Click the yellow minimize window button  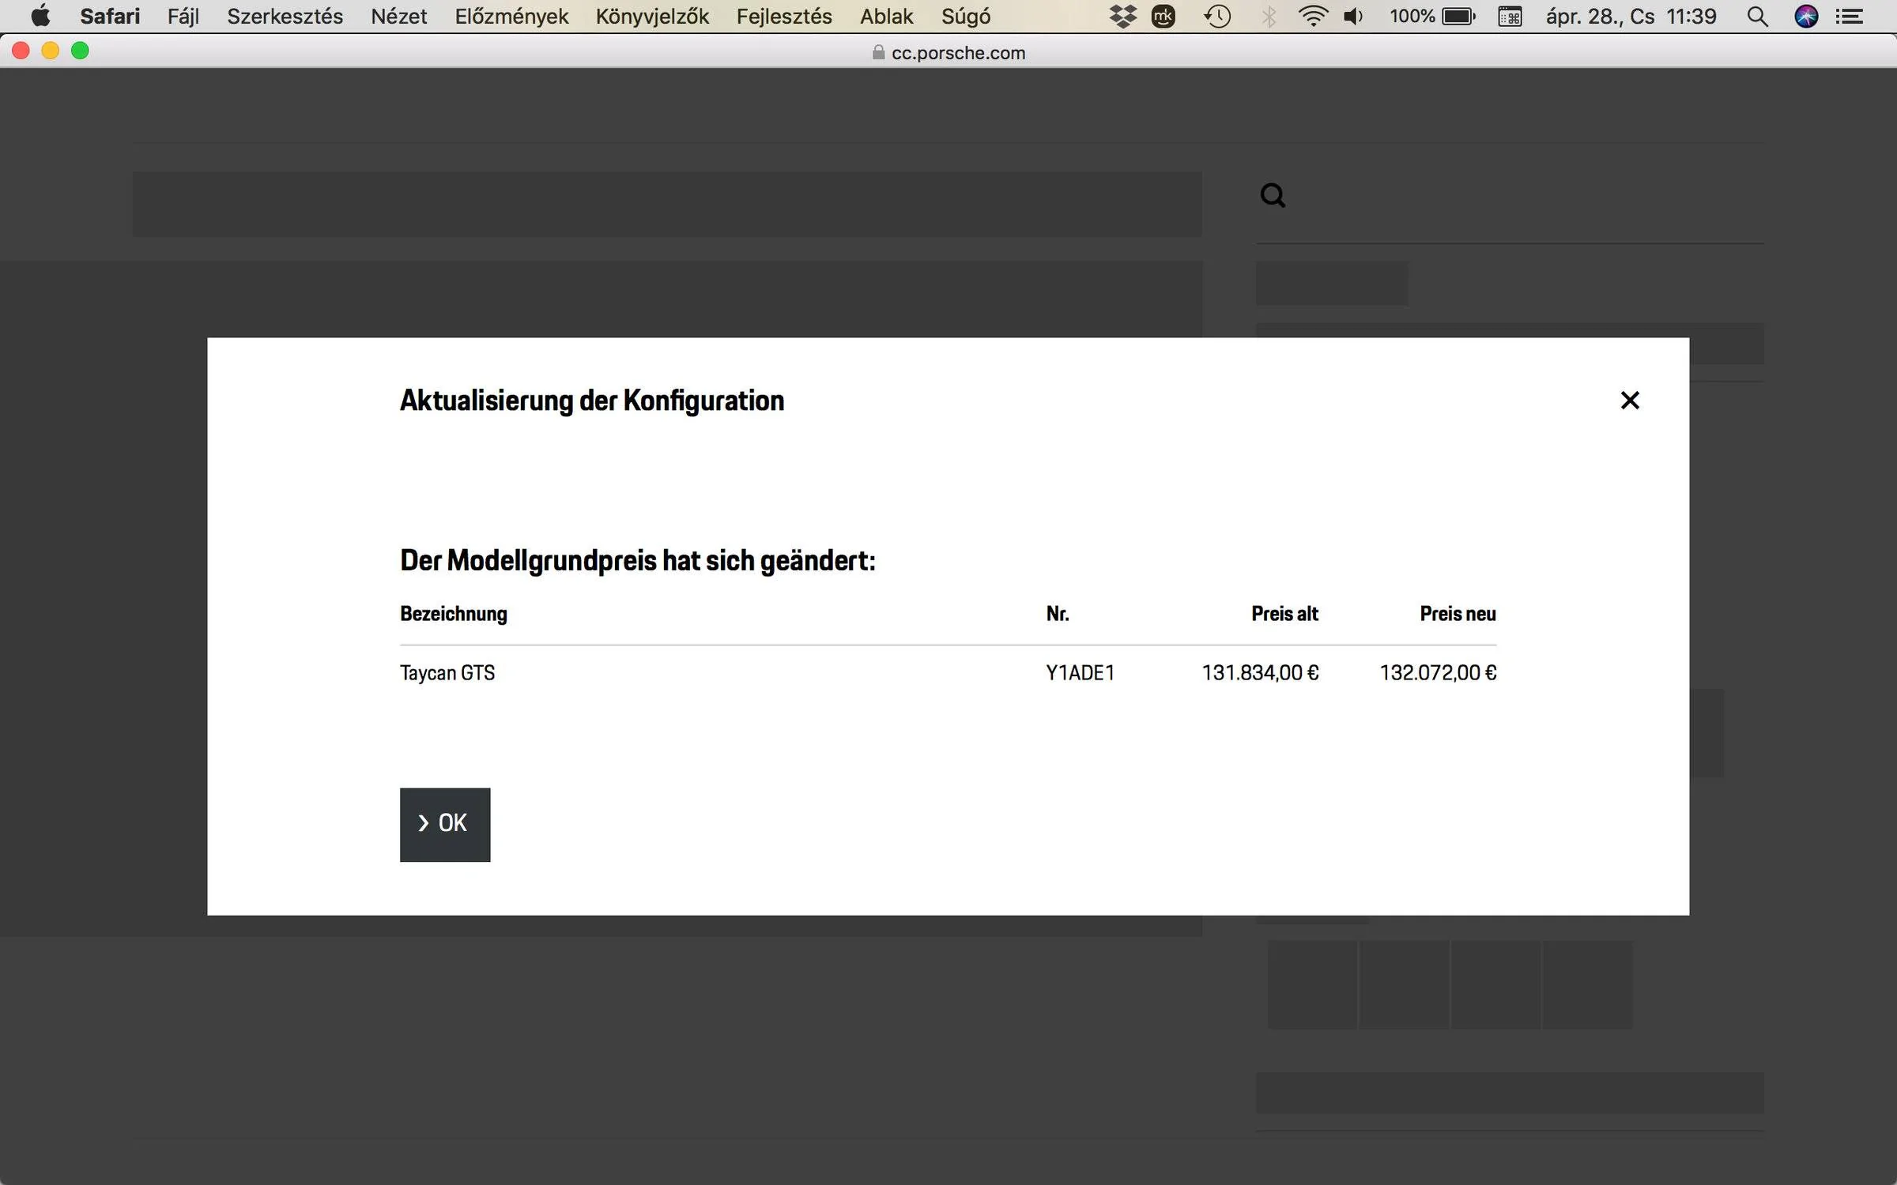click(51, 51)
